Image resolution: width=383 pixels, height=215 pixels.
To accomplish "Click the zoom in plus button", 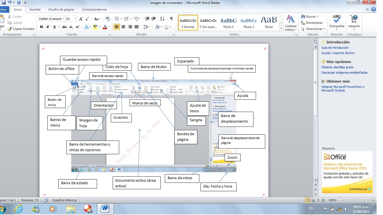I will coord(373,200).
